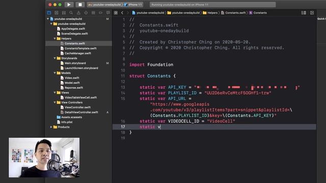Add editor on the right

312,13
